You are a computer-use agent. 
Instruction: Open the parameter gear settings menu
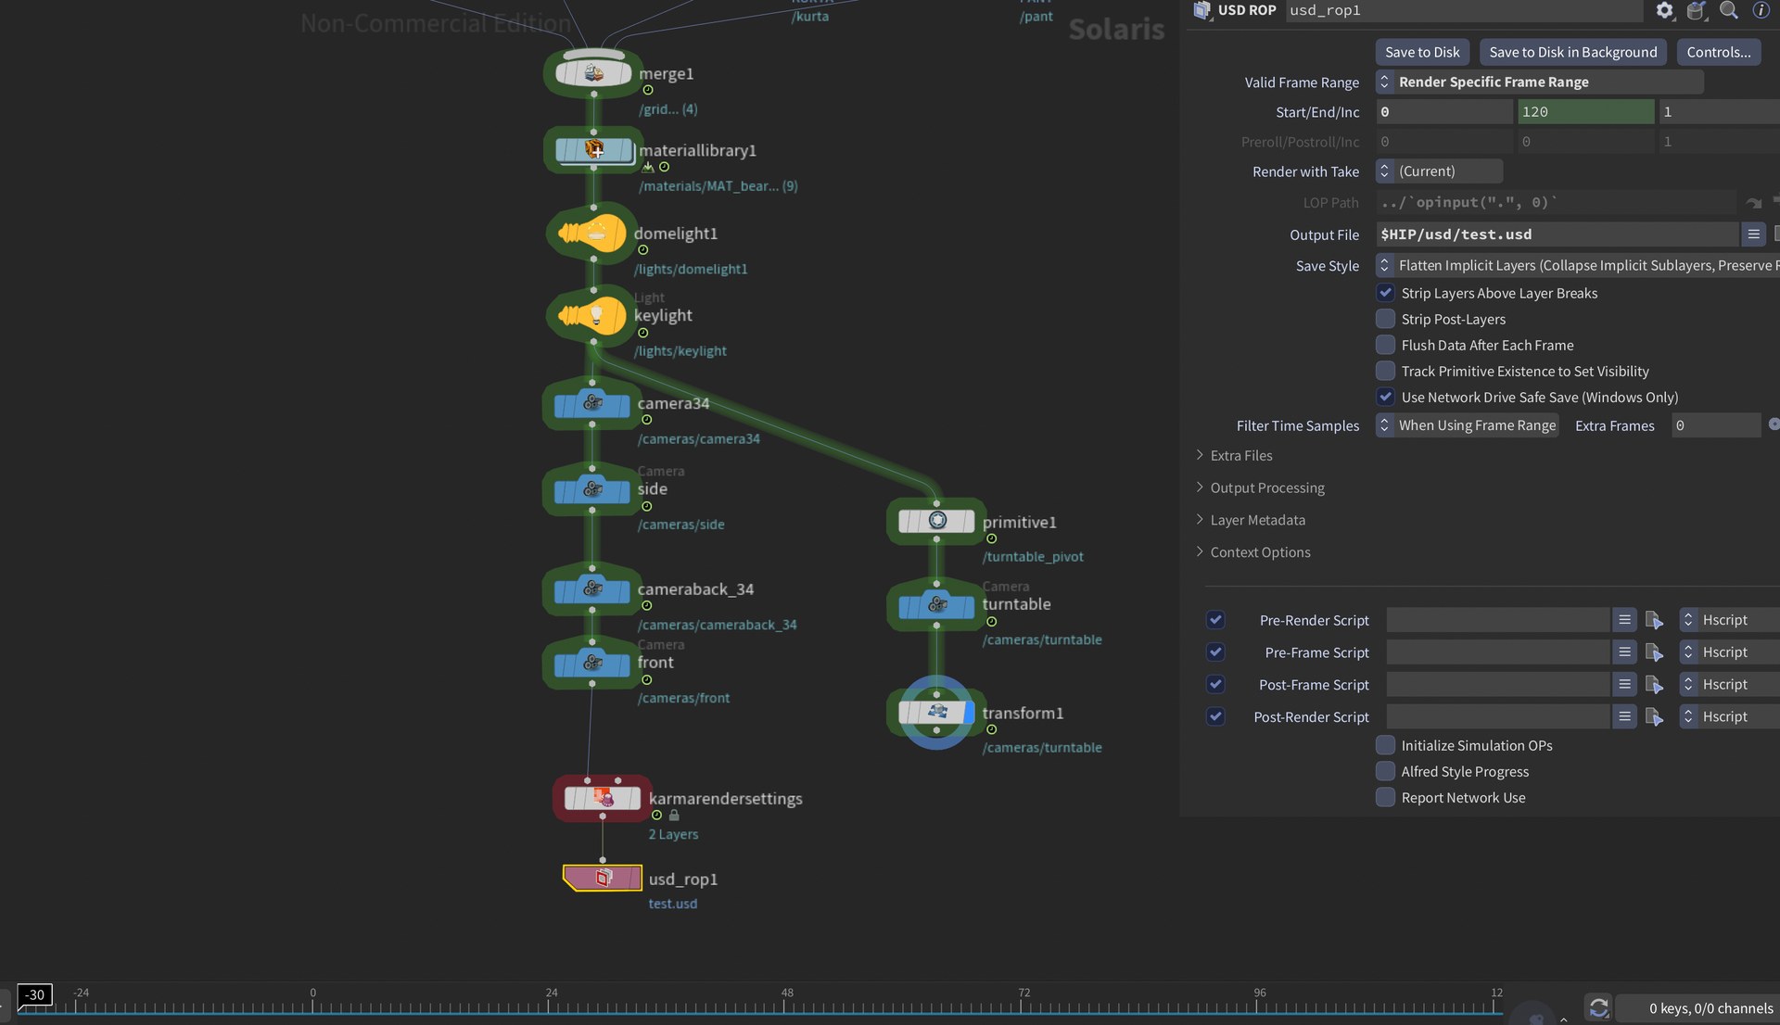coord(1665,10)
